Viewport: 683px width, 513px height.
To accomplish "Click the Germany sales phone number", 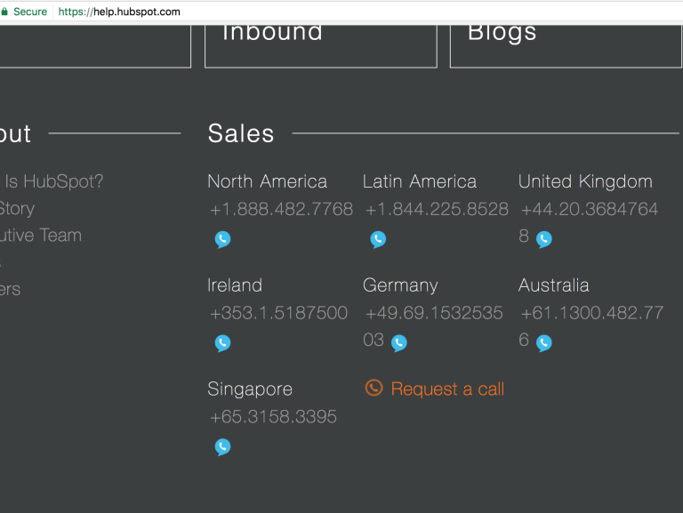I will [434, 314].
